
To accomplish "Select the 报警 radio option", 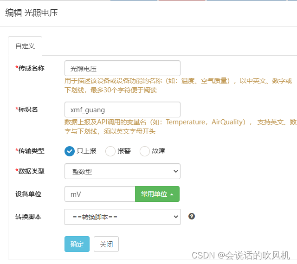I will (110, 151).
